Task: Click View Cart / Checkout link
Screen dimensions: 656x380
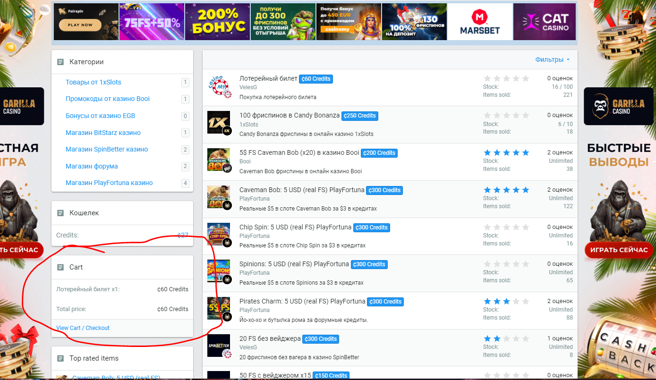Action: 83,328
